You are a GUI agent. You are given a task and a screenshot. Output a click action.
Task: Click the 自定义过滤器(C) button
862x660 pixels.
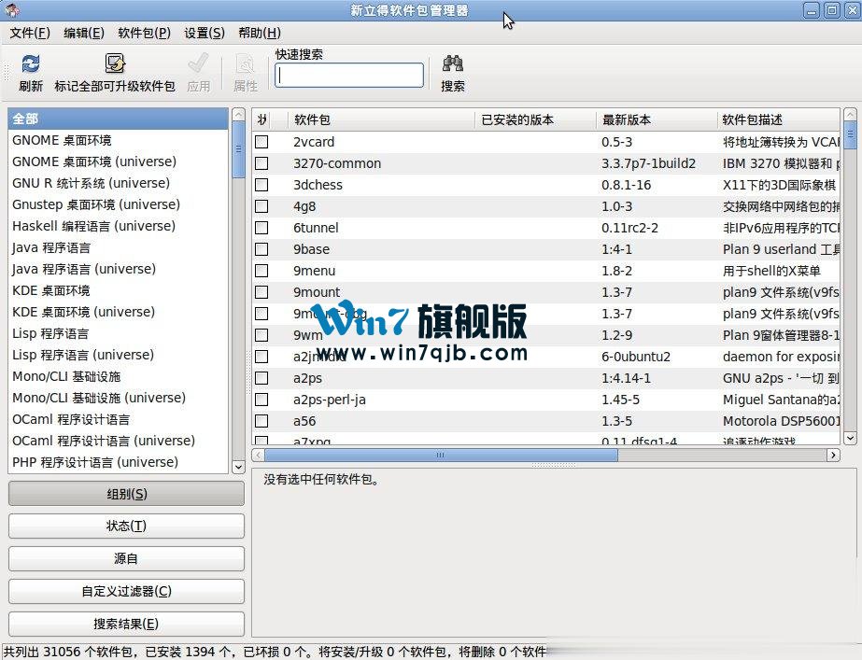(x=126, y=591)
